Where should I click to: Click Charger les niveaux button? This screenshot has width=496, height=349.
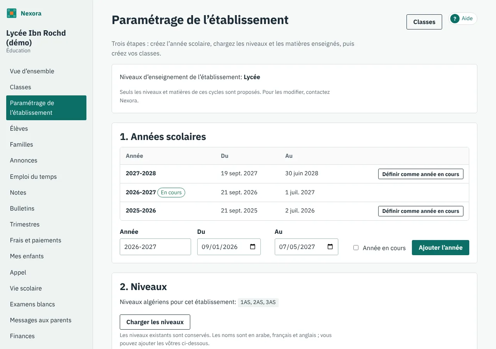(x=155, y=322)
